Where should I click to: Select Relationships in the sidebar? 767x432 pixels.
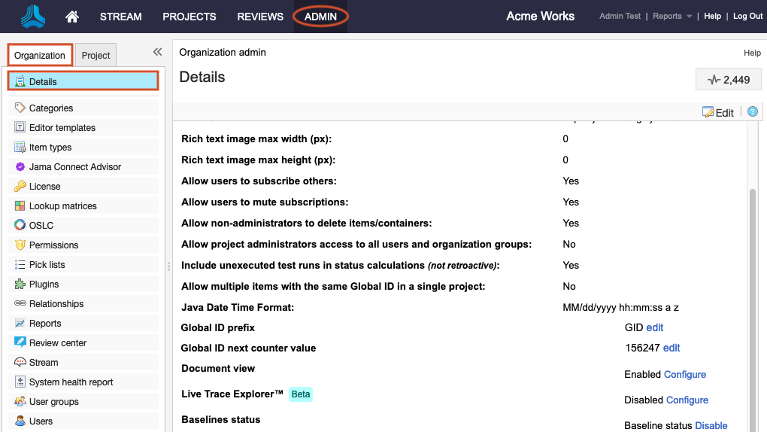coord(83,303)
